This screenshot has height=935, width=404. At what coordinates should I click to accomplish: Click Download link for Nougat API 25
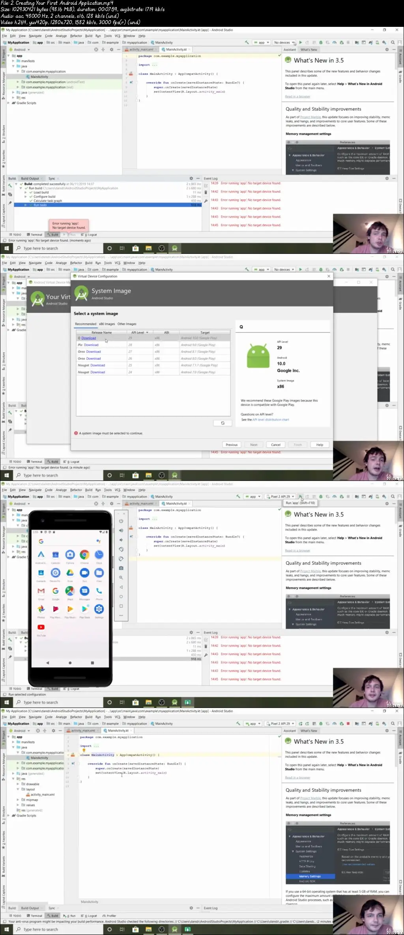(x=97, y=365)
